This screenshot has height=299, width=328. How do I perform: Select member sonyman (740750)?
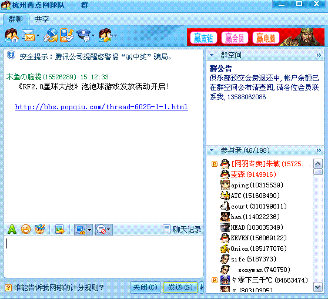(x=255, y=270)
